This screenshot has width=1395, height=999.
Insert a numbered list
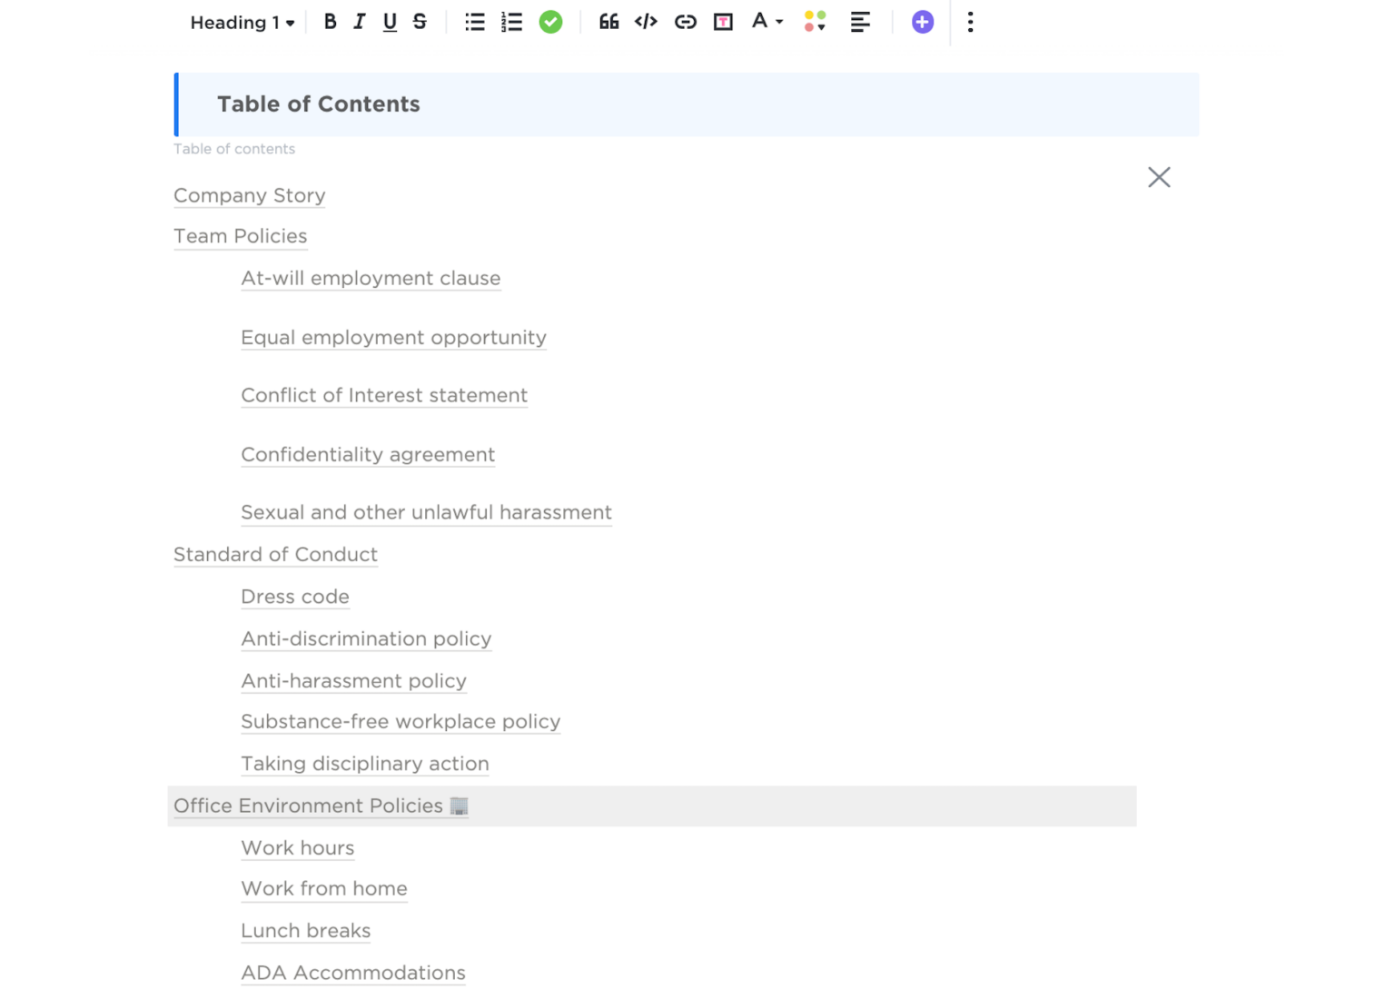(x=511, y=22)
